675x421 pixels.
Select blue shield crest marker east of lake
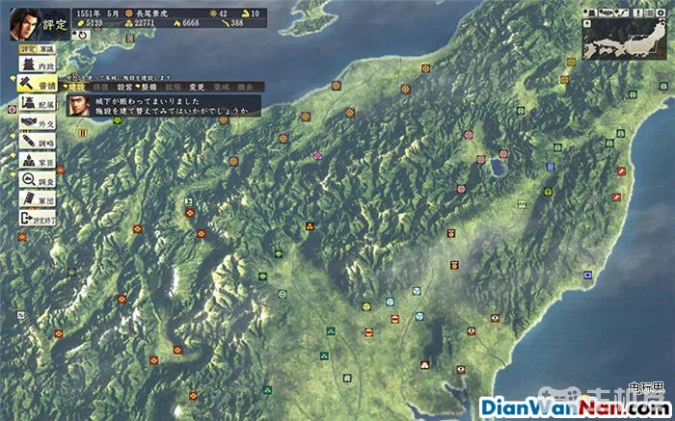point(551,167)
